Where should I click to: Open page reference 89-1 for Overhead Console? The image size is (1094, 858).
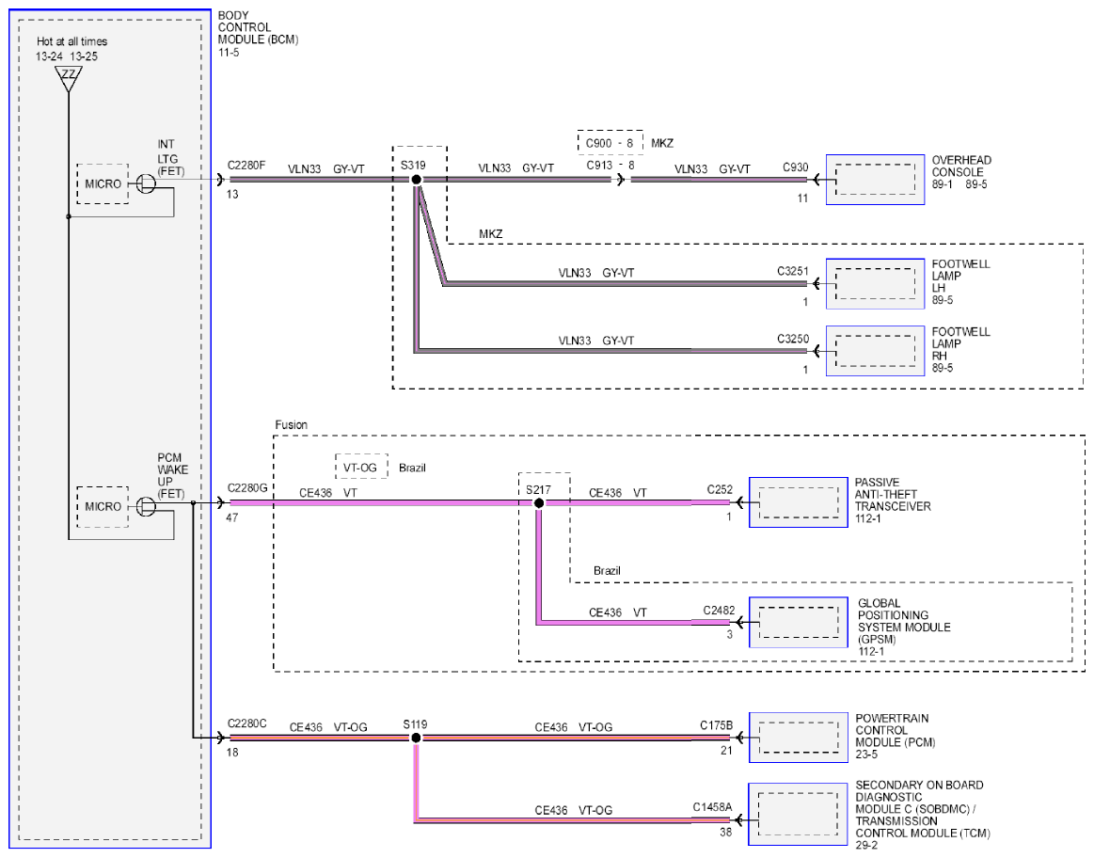(x=942, y=184)
